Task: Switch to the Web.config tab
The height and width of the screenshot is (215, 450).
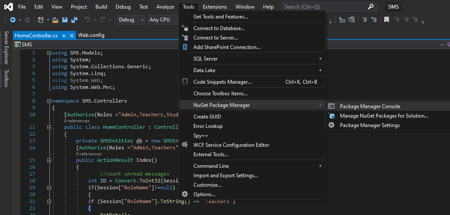Action: tap(91, 35)
